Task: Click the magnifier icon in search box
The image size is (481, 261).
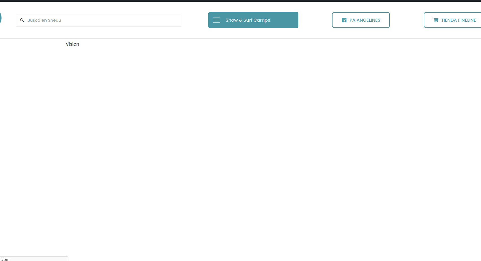Action: (22, 20)
